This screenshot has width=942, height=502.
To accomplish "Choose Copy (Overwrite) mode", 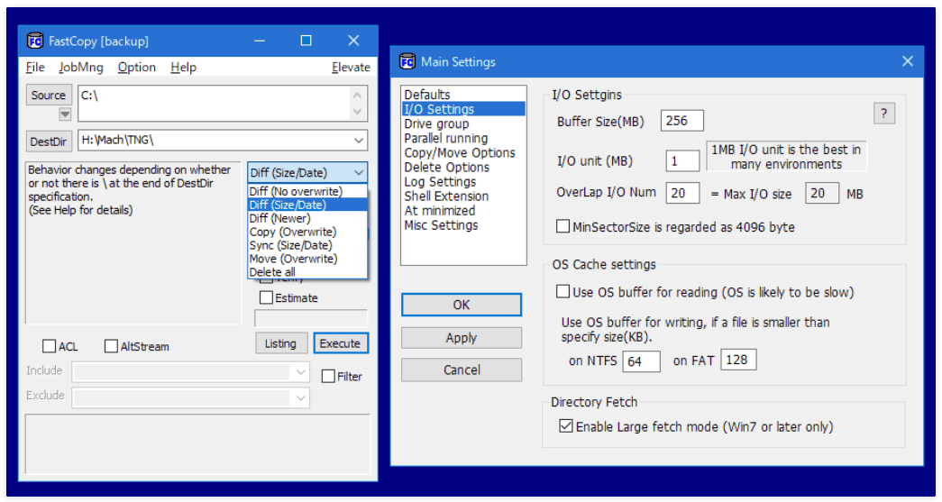I will (307, 232).
